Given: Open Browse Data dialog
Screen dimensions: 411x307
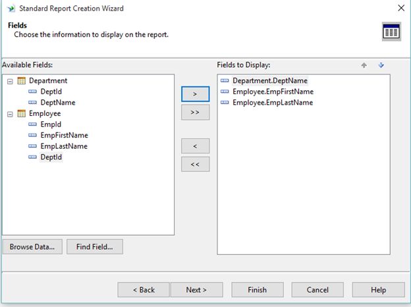Looking at the screenshot, I should [32, 246].
